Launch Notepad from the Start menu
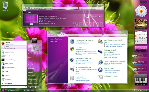The height and width of the screenshot is (92, 149). pos(14,56)
